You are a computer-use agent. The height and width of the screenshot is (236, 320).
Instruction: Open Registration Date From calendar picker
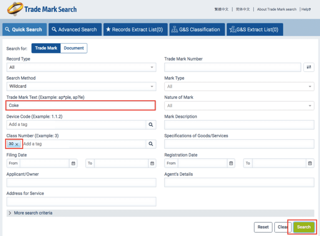point(231,163)
